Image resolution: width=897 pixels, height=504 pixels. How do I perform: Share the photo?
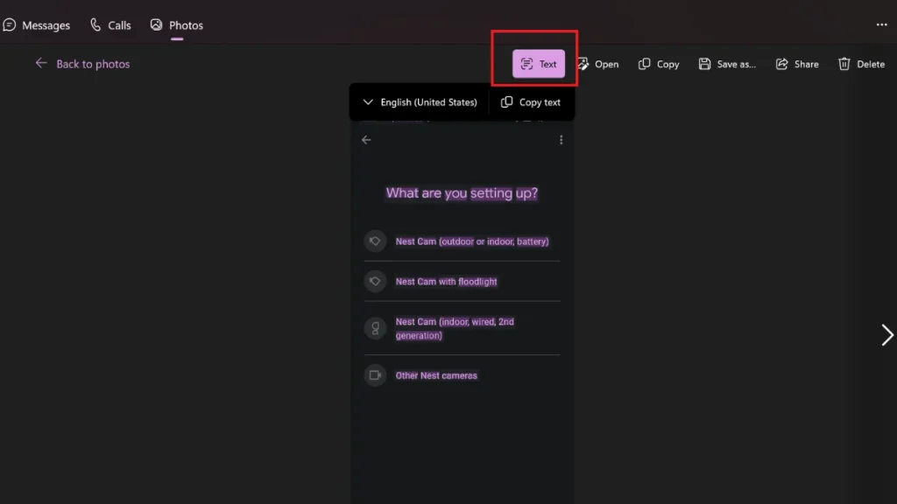click(x=797, y=64)
